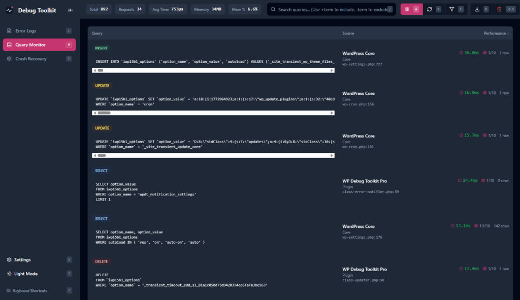Open the Settings menu

pos(24,259)
